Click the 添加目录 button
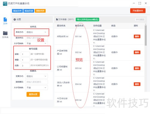 (x=29, y=11)
